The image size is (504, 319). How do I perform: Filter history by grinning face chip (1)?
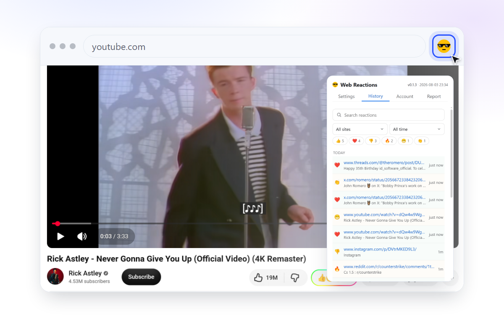[x=405, y=141]
